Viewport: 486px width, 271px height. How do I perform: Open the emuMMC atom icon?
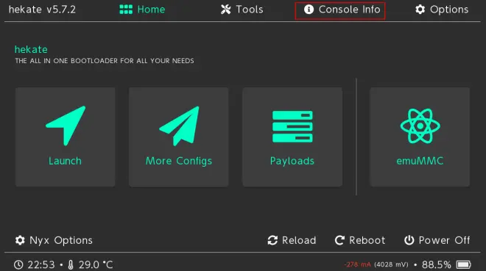pyautogui.click(x=420, y=126)
